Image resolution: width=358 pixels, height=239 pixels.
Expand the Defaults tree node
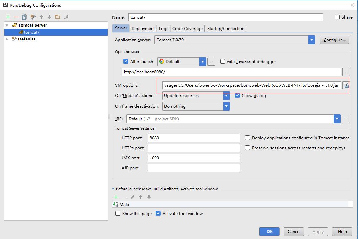tap(7, 39)
